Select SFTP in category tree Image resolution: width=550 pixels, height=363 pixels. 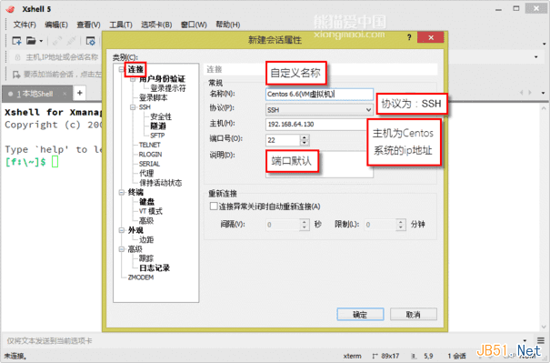click(157, 136)
